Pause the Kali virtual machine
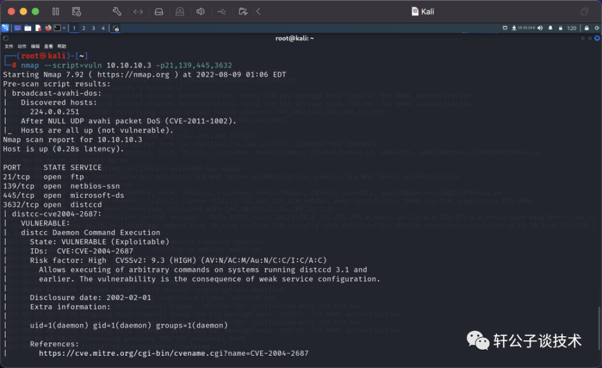This screenshot has height=368, width=602. [56, 12]
